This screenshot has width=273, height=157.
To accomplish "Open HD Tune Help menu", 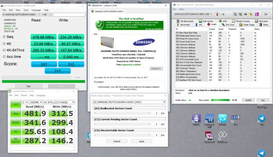I will [181, 9].
